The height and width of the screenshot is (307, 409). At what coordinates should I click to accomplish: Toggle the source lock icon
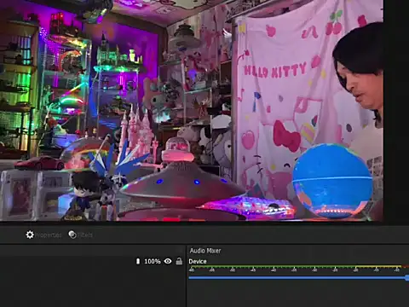[x=179, y=261]
